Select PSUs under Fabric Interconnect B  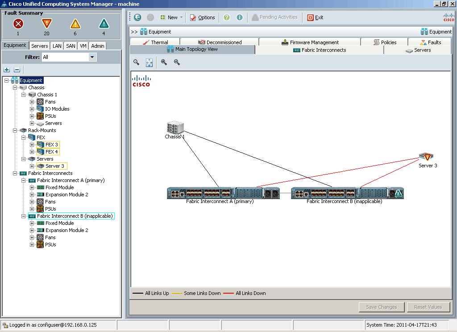(x=50, y=245)
